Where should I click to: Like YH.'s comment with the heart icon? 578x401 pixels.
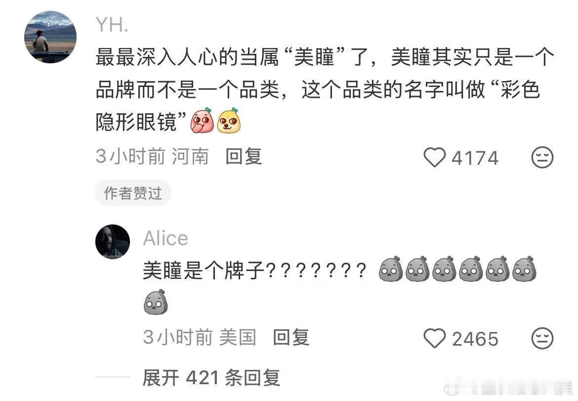coord(434,158)
